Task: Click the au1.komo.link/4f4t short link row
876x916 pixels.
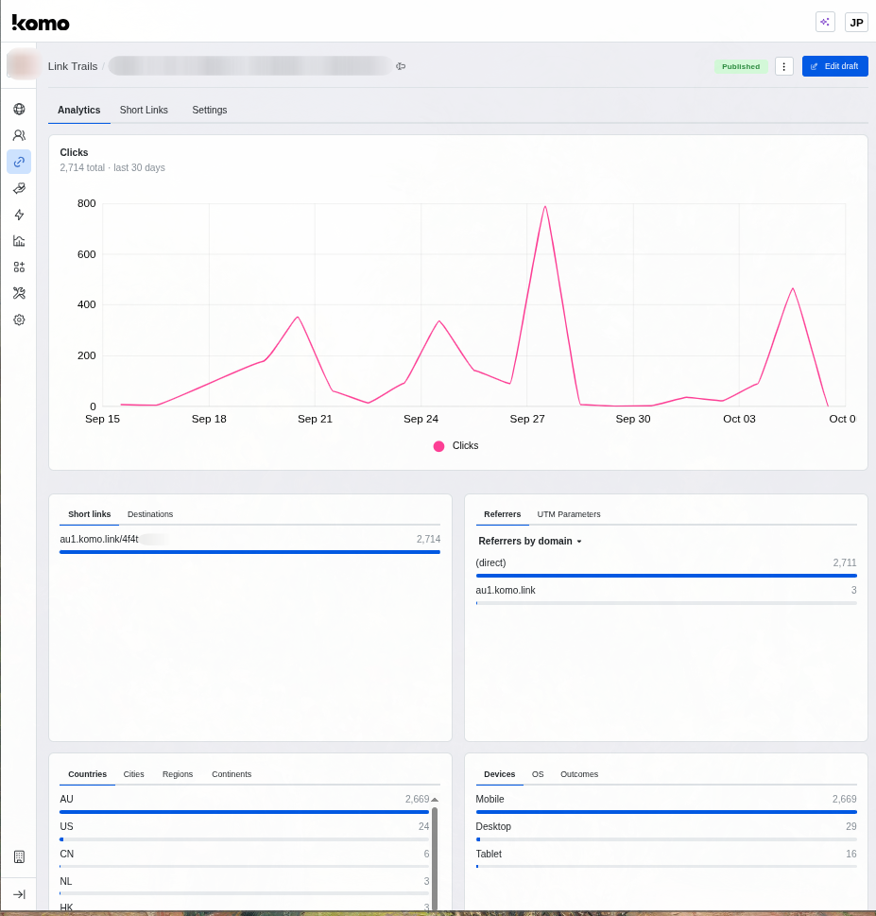Action: pos(250,544)
